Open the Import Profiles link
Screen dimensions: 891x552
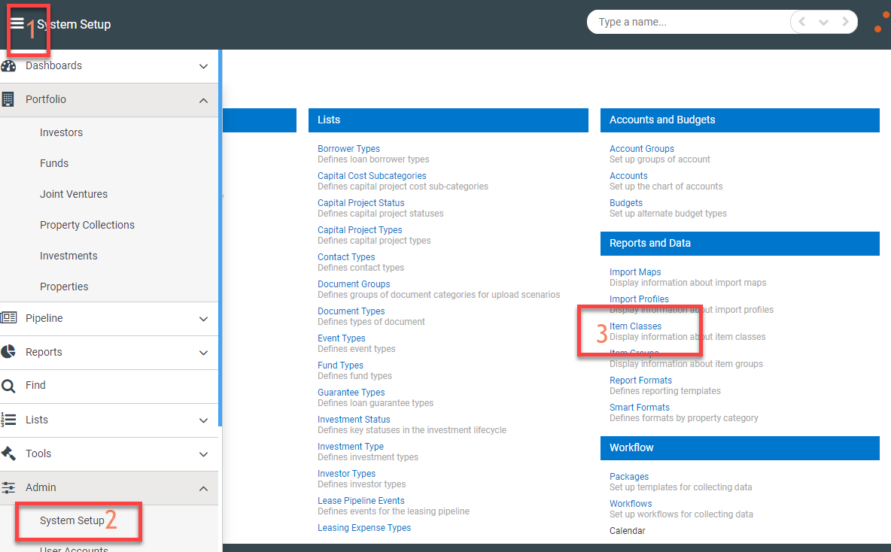point(639,299)
